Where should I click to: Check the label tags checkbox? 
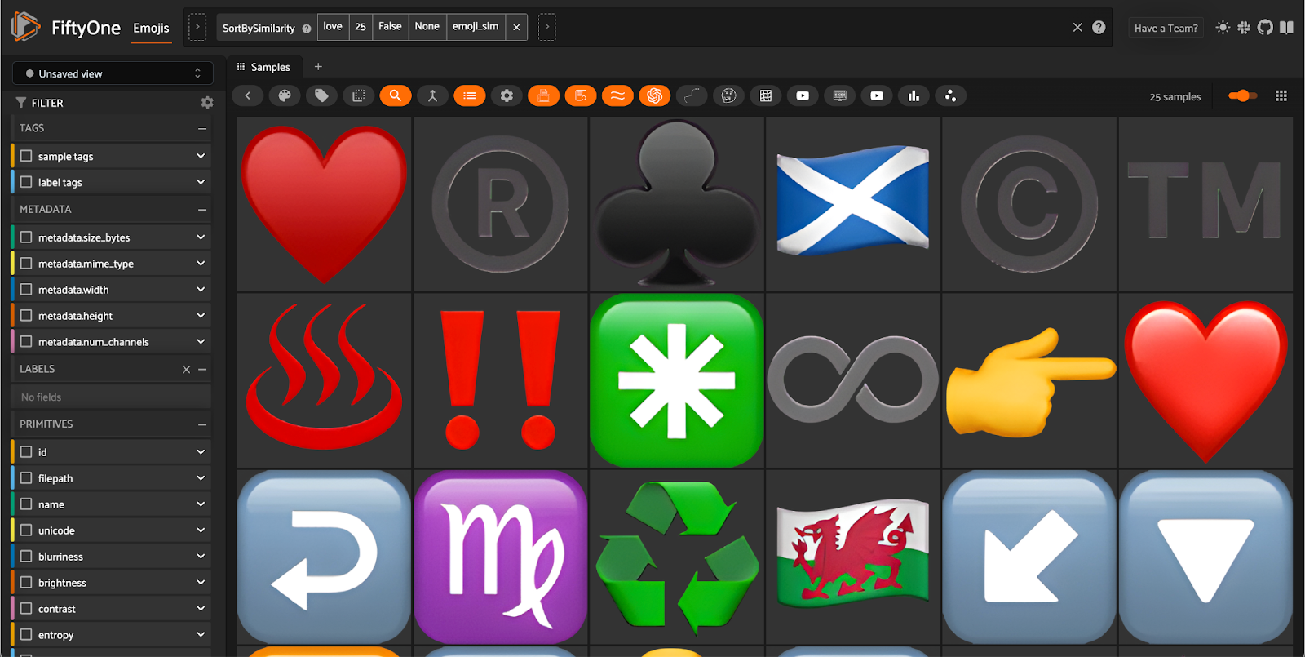coord(26,182)
